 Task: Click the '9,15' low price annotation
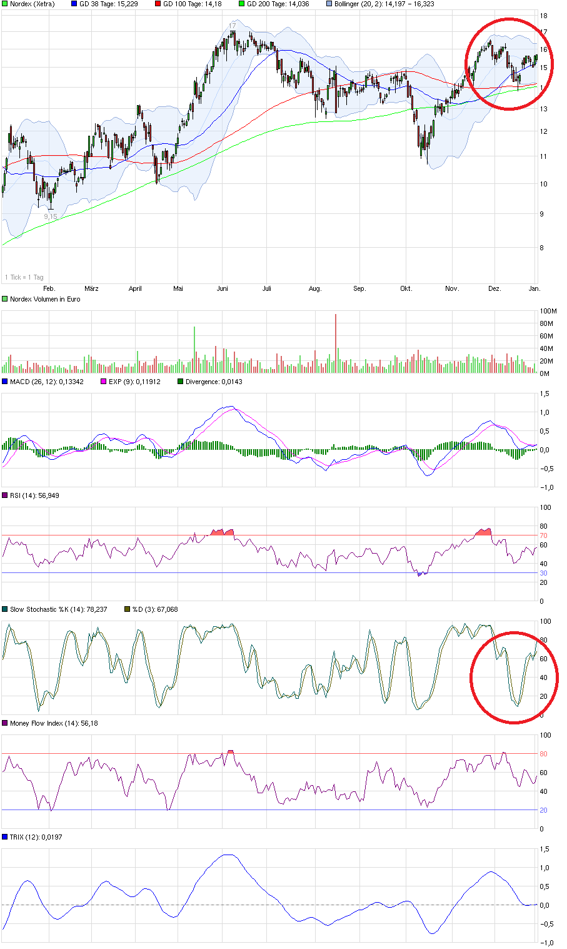click(x=51, y=216)
